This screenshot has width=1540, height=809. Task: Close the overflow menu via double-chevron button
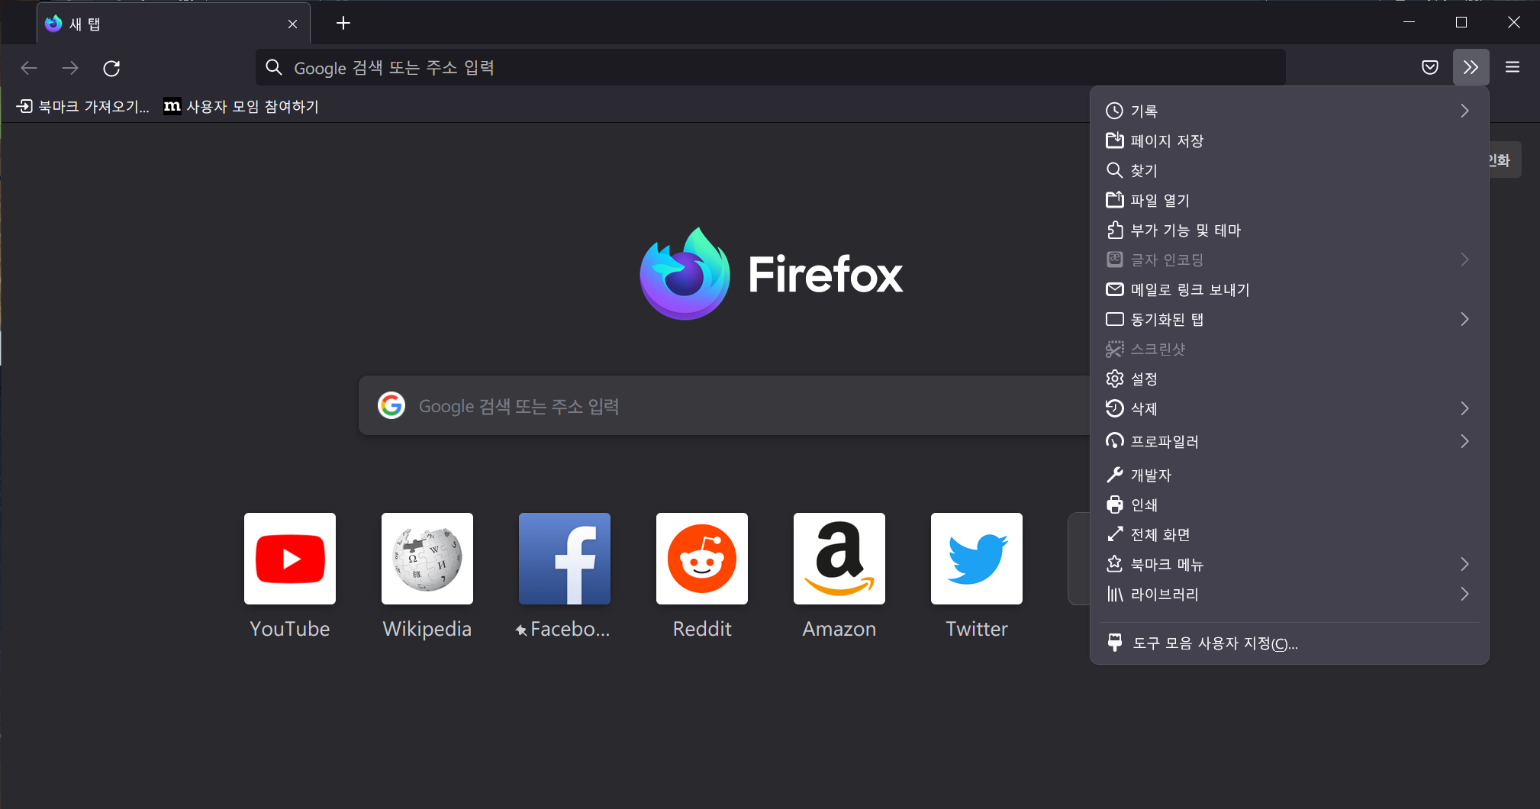click(1471, 67)
